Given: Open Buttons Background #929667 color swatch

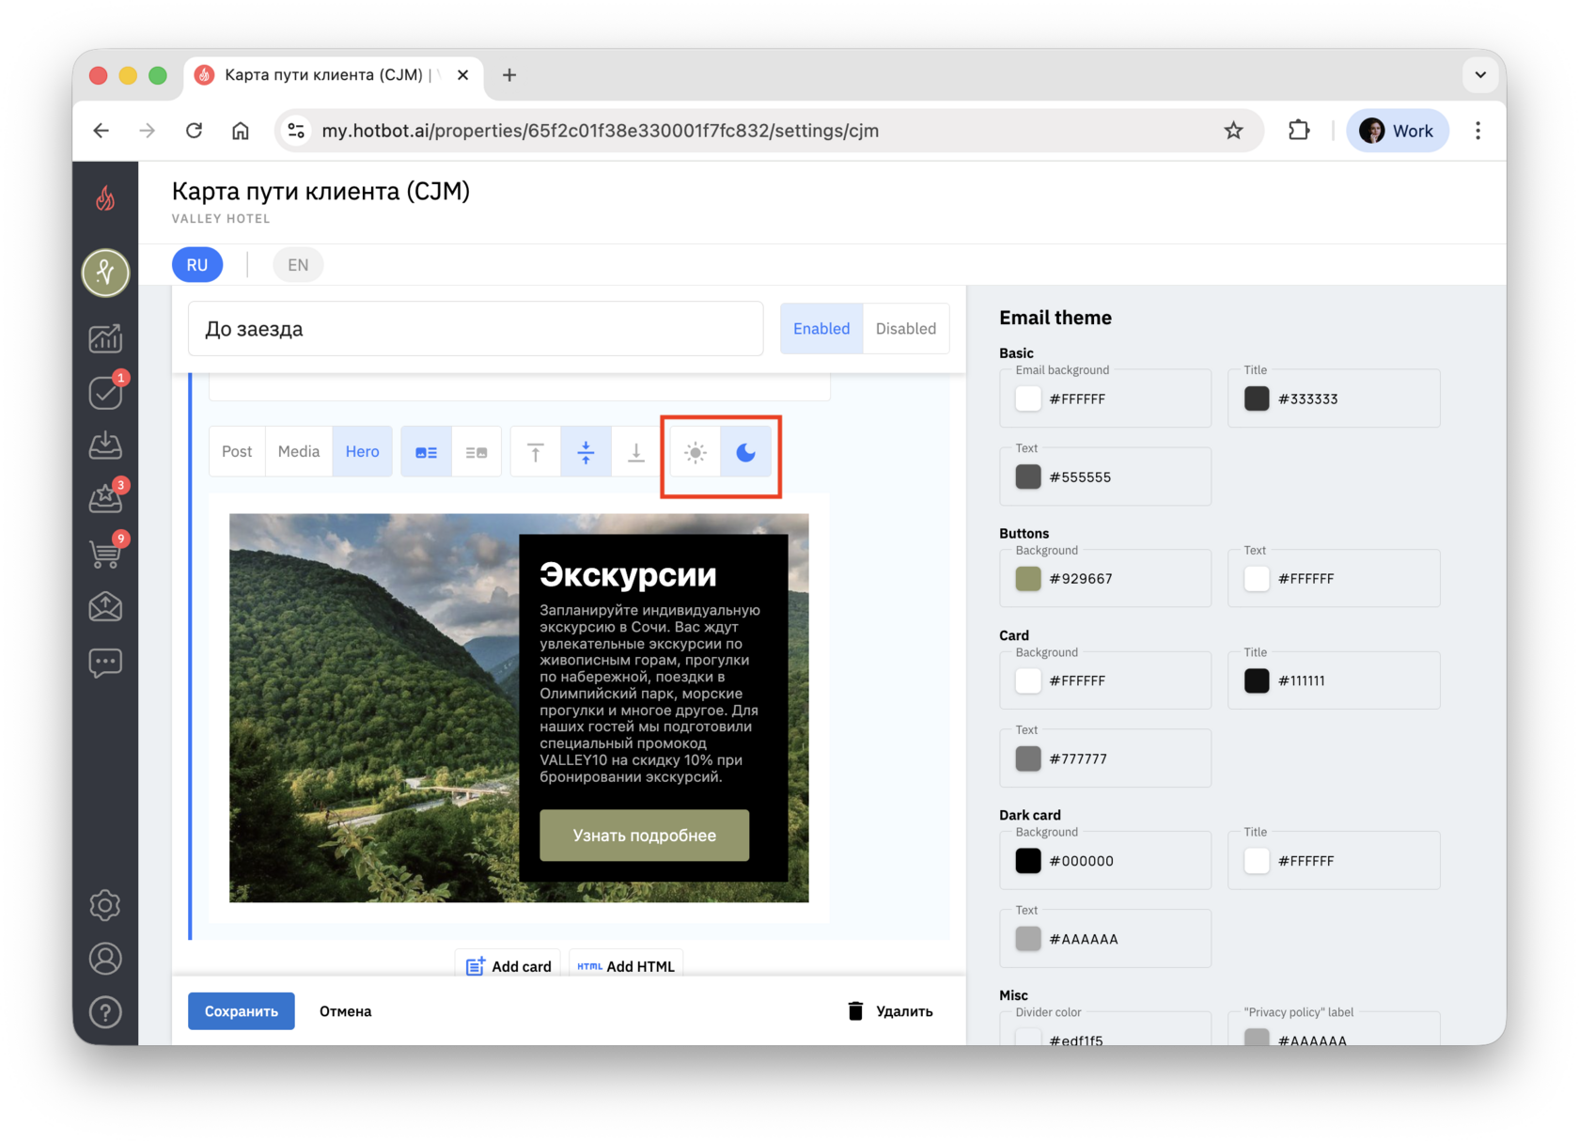Looking at the screenshot, I should [x=1028, y=578].
